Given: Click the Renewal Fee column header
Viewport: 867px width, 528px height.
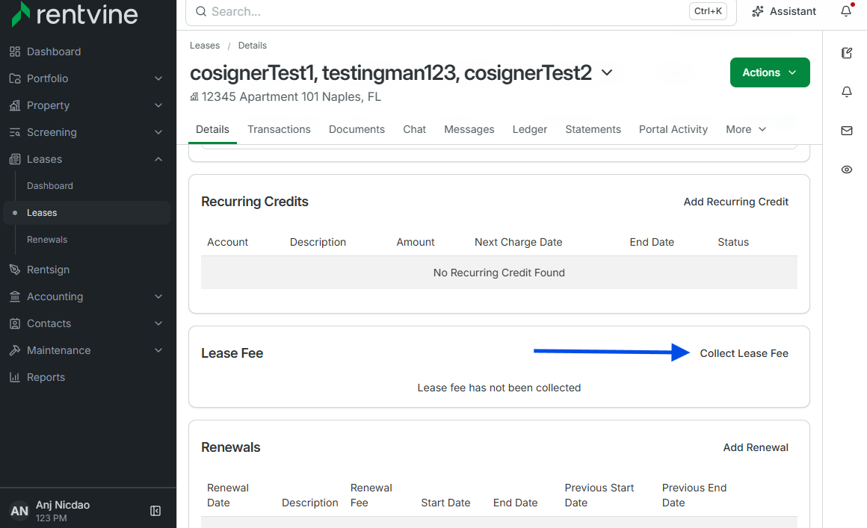Looking at the screenshot, I should [371, 495].
